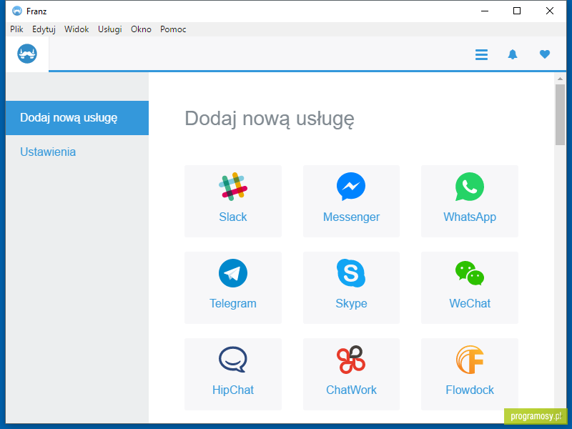Pick the Flowdock orange F icon
Image resolution: width=572 pixels, height=429 pixels.
[x=470, y=360]
